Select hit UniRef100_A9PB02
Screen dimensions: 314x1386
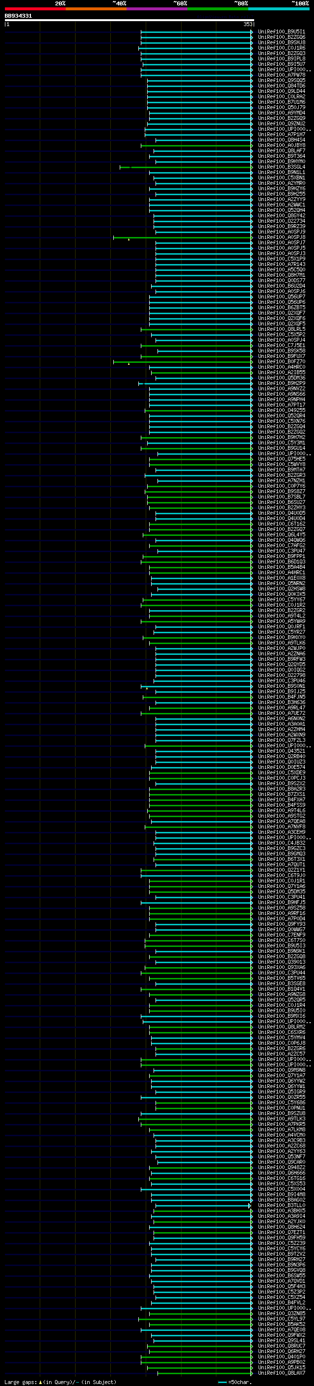[281, 1362]
